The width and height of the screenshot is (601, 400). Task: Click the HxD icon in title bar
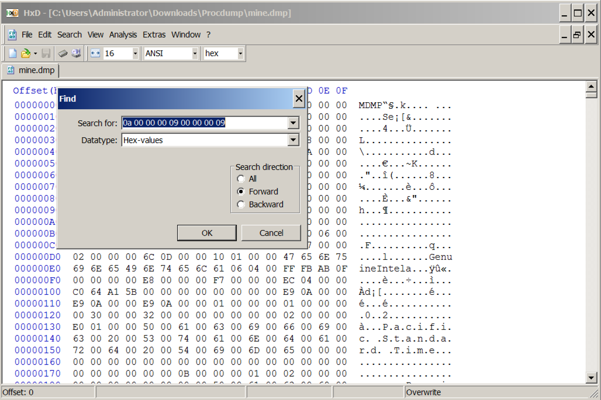pyautogui.click(x=12, y=13)
